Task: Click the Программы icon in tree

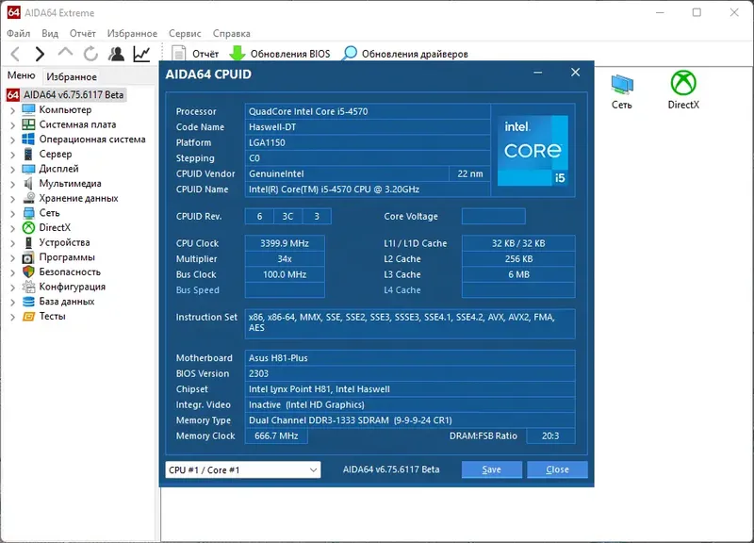Action: click(x=28, y=257)
